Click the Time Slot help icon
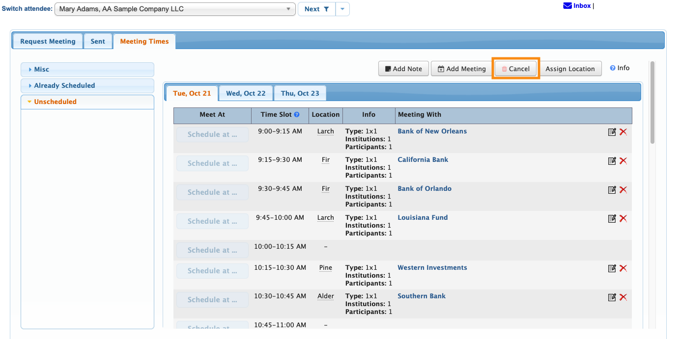Image resolution: width=680 pixels, height=339 pixels. (297, 115)
